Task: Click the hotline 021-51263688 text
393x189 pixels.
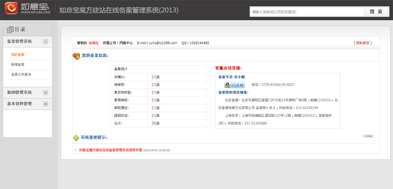Action: (255, 124)
